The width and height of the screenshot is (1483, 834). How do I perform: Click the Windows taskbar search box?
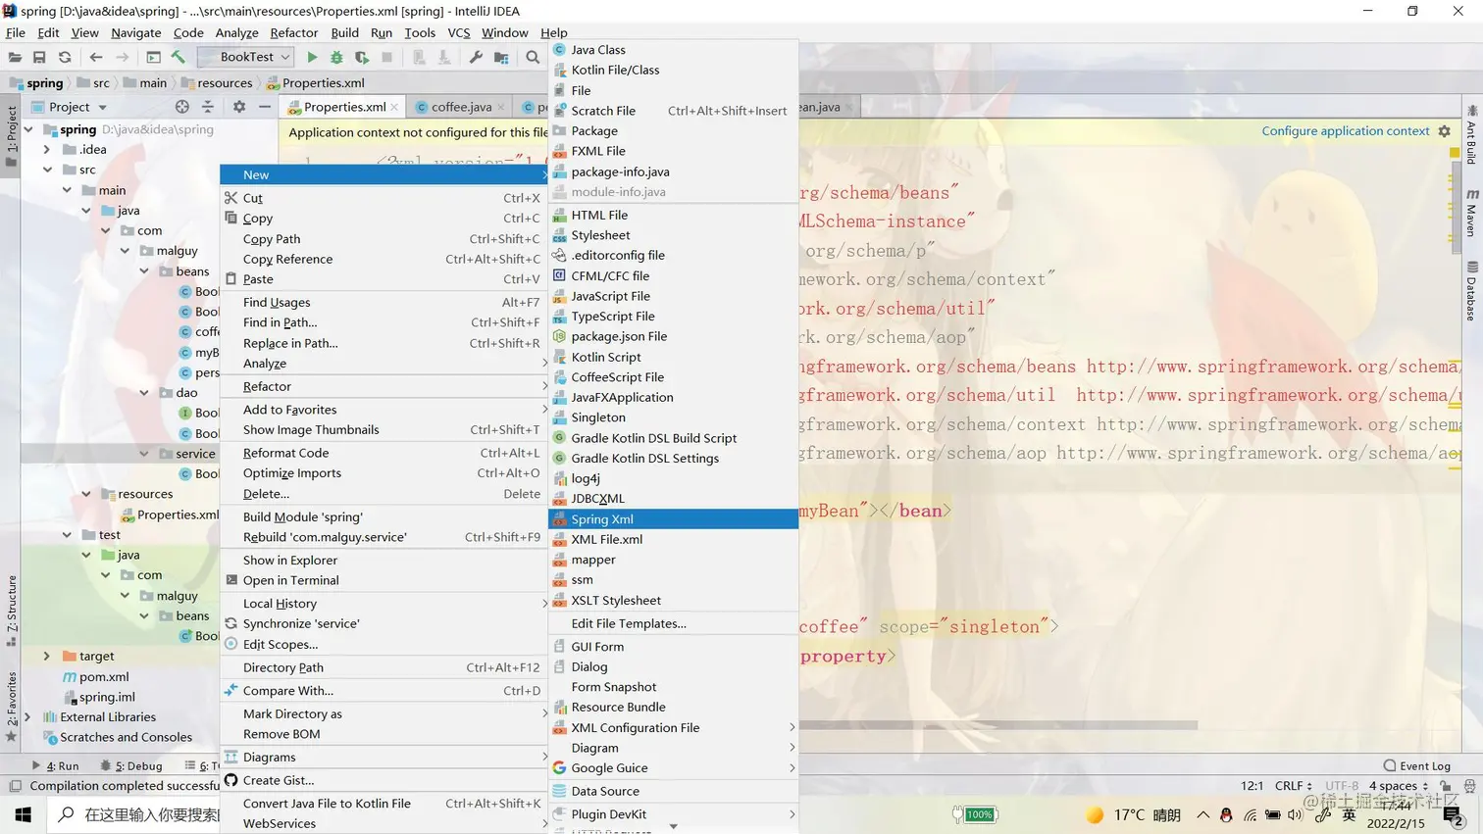133,814
